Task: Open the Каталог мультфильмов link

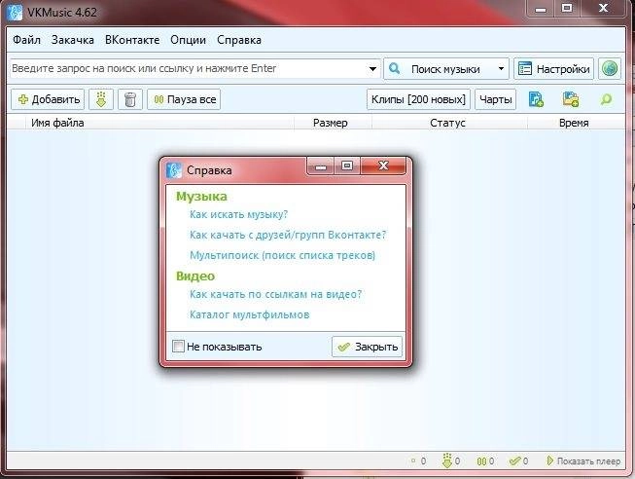Action: pos(250,314)
